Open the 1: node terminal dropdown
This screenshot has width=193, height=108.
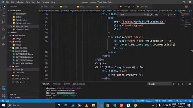[x=159, y=84]
